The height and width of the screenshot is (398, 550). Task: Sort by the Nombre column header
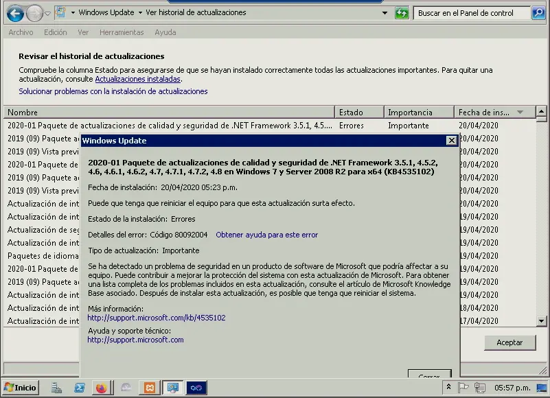click(x=169, y=113)
